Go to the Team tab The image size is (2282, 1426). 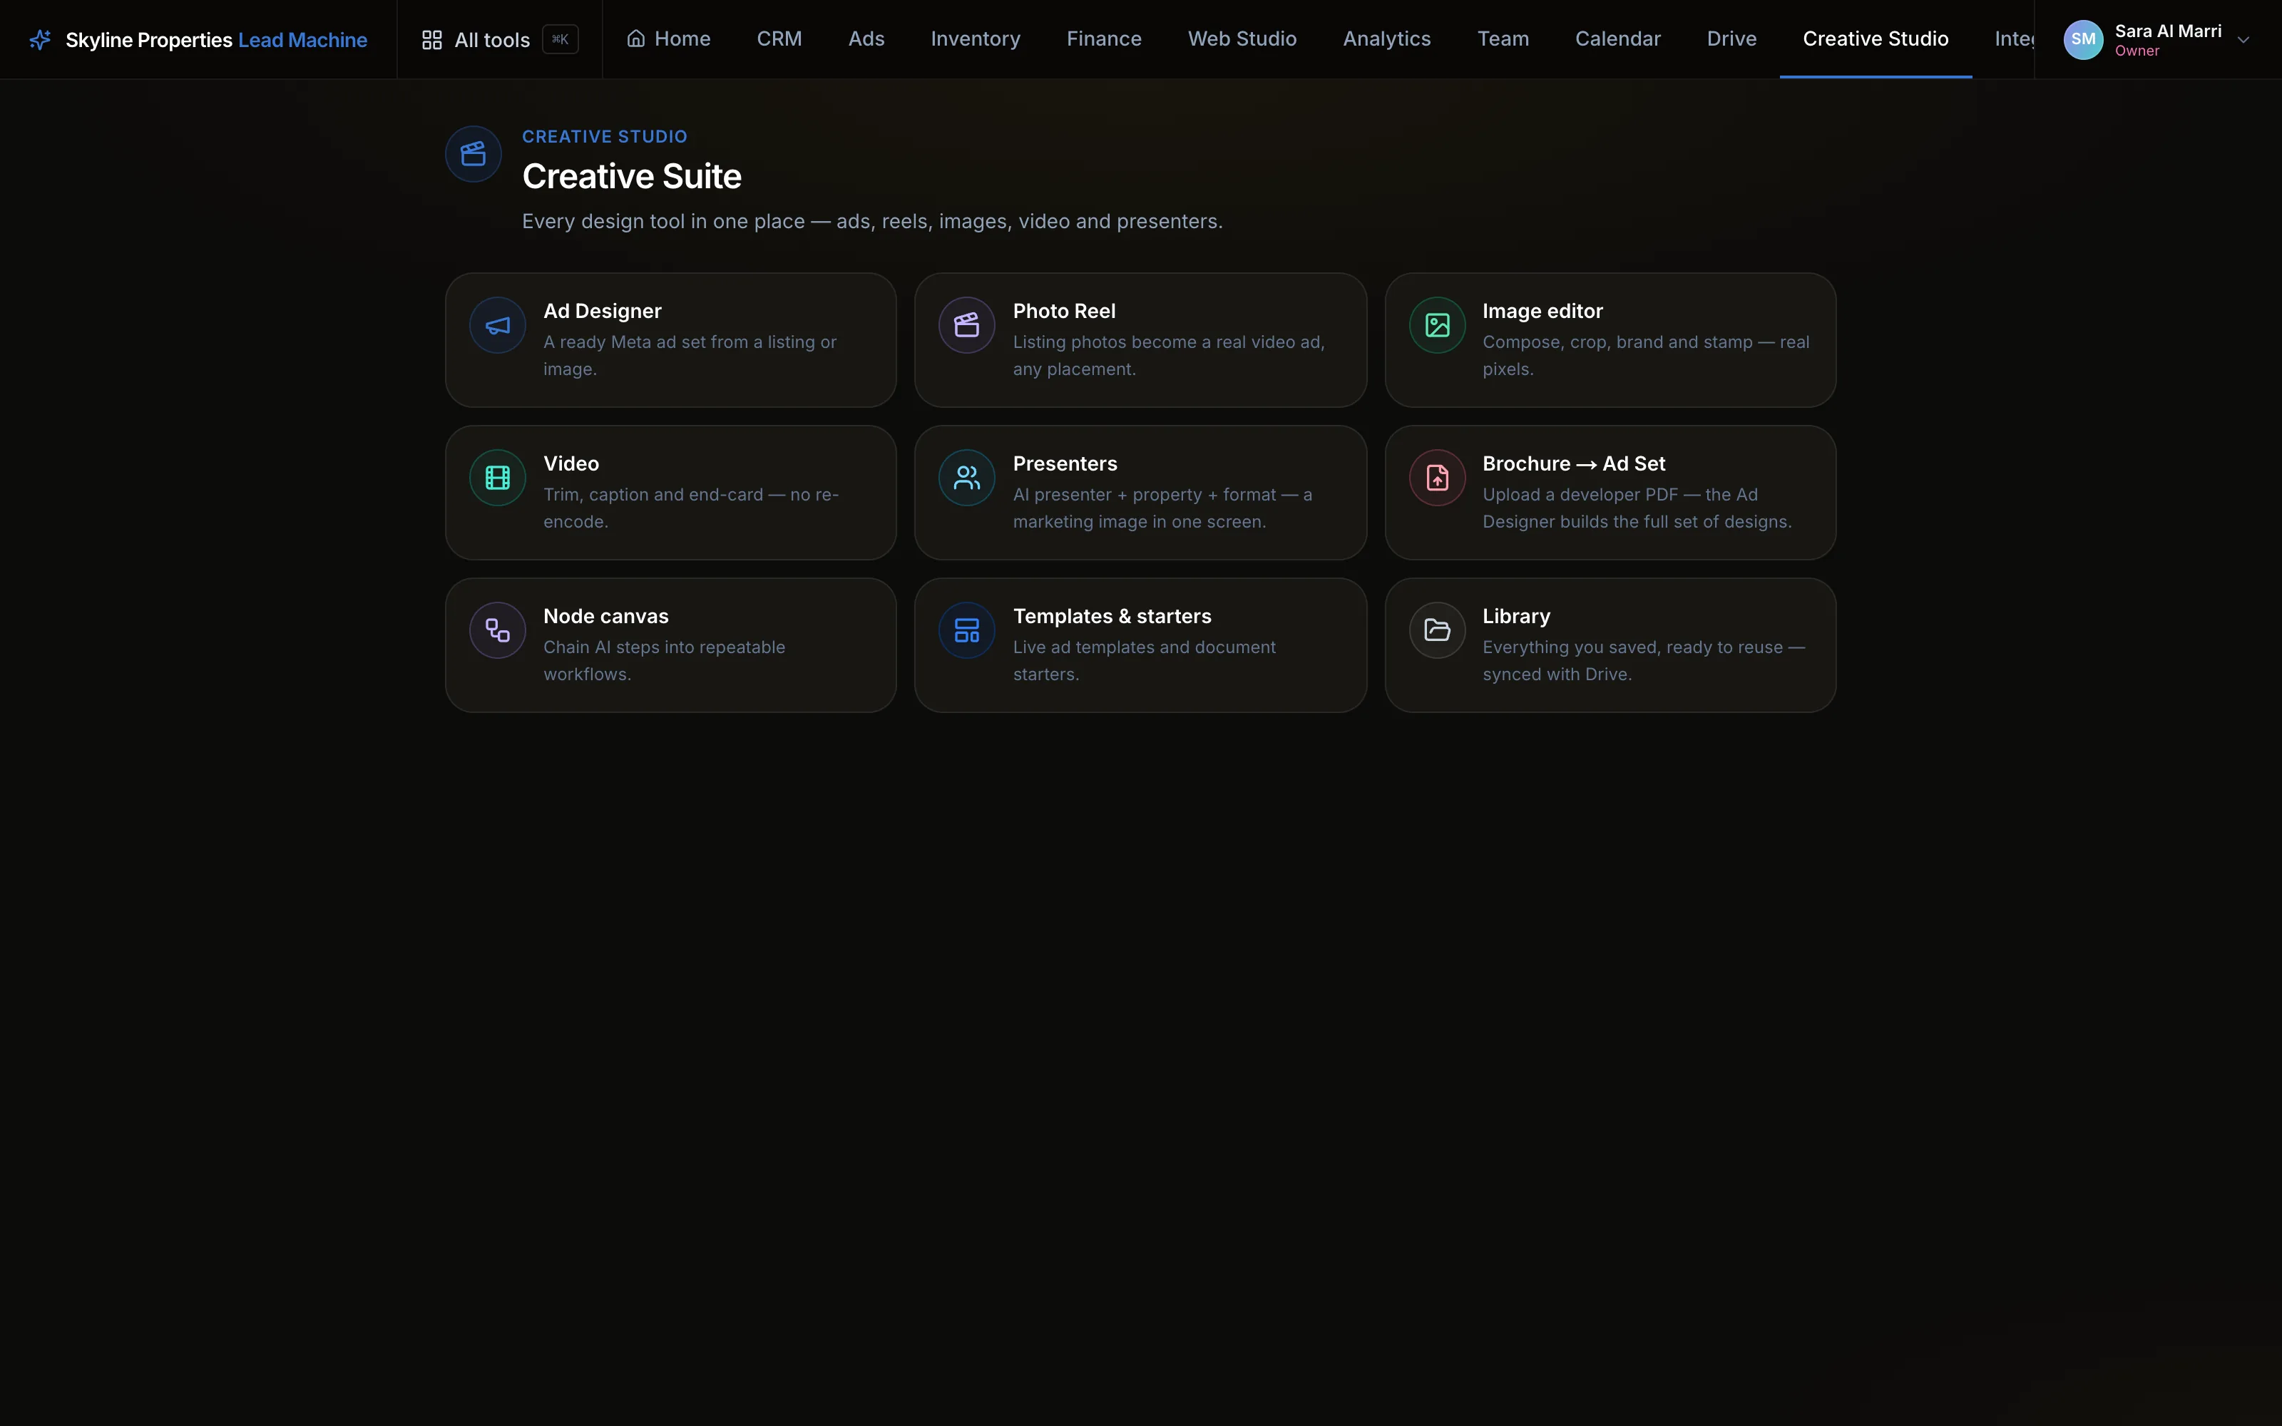1502,39
